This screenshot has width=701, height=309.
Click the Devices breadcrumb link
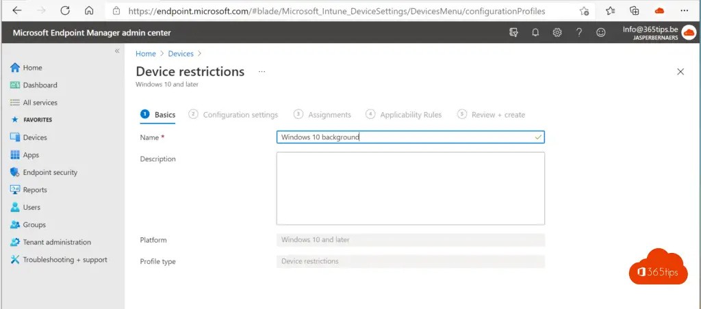click(181, 53)
